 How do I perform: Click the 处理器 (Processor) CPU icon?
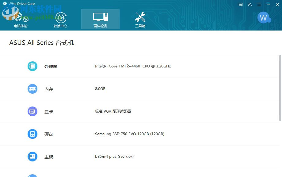tap(32, 66)
